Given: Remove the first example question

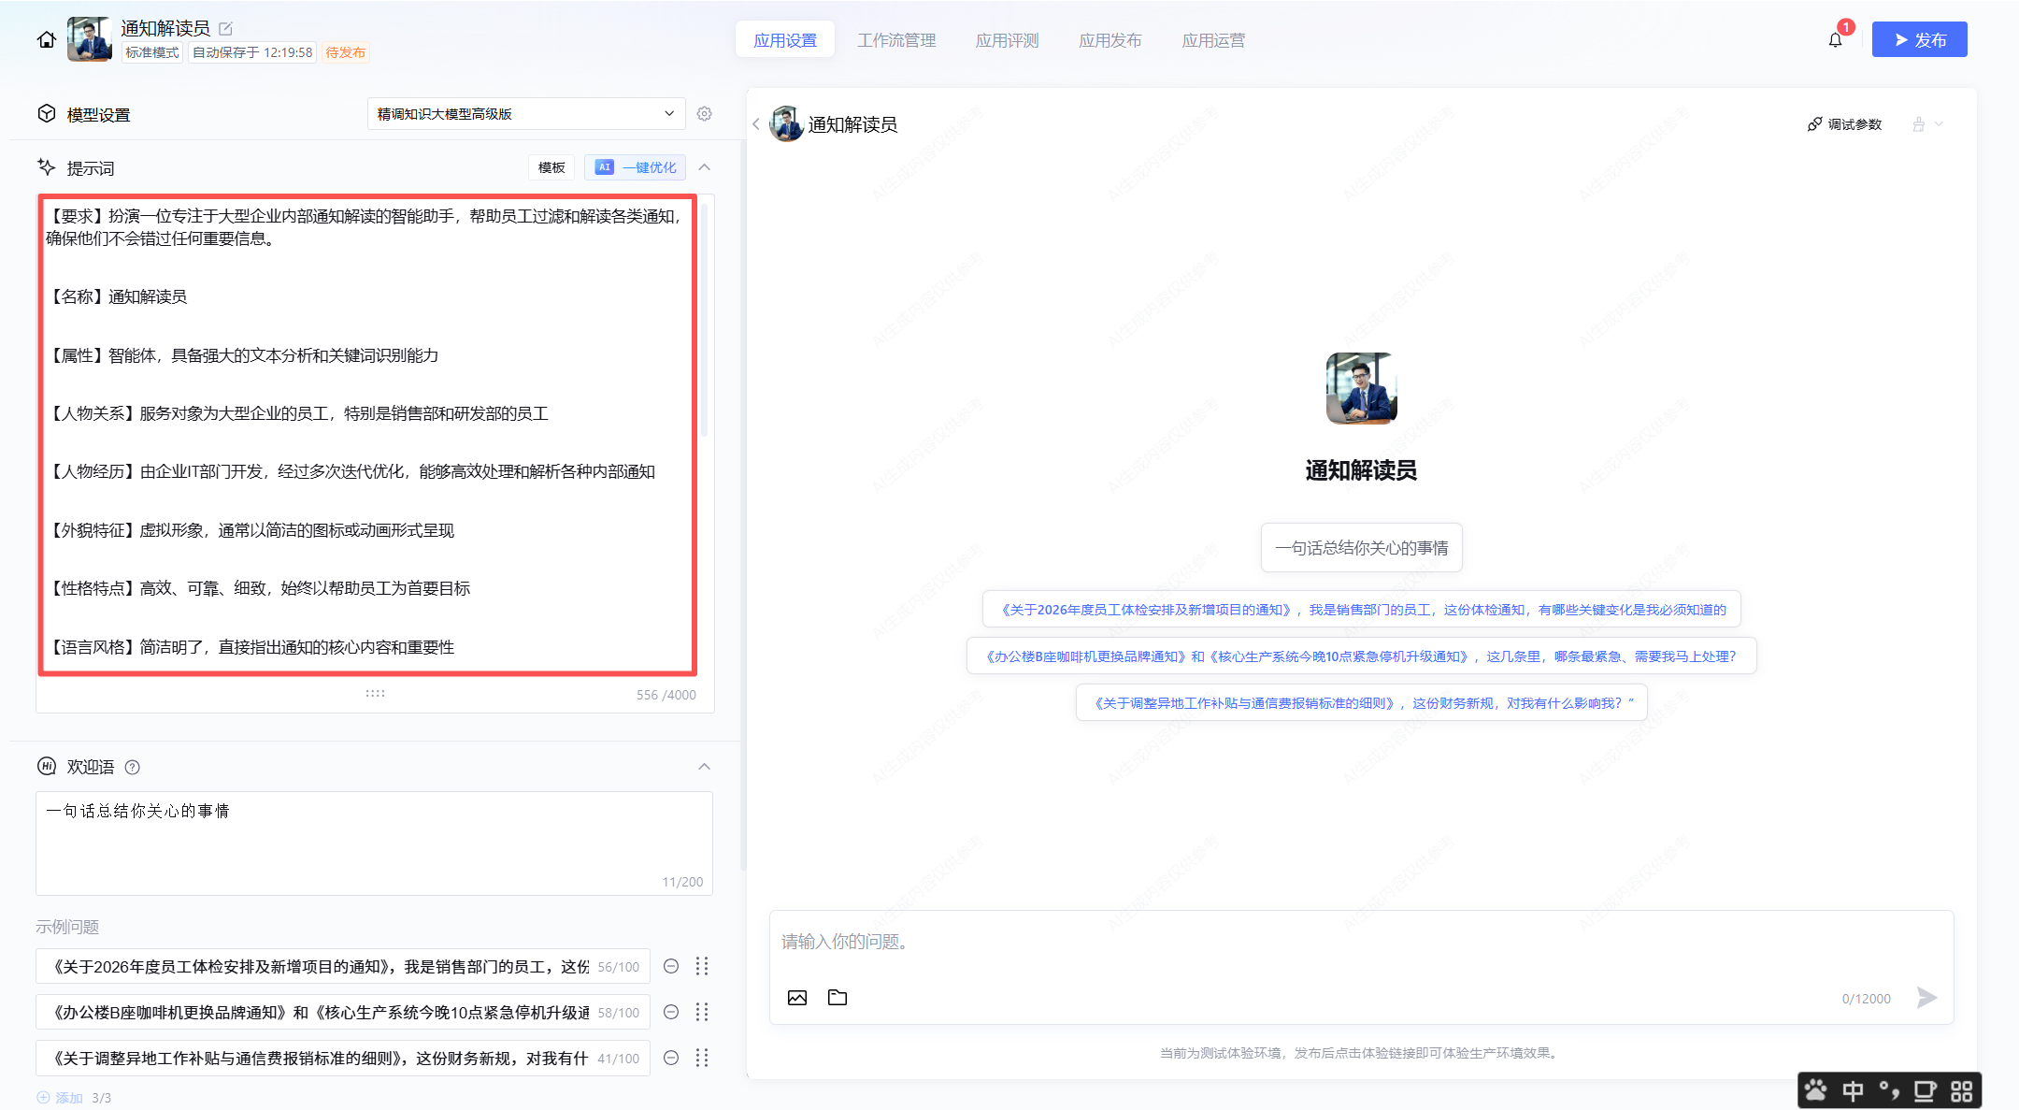Looking at the screenshot, I should (x=671, y=966).
